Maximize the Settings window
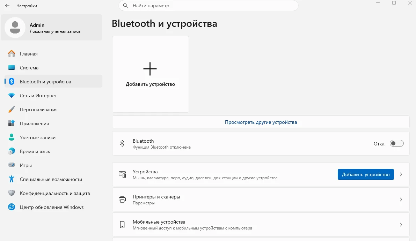Screen dimensions: 416x241 pyautogui.click(x=394, y=3)
